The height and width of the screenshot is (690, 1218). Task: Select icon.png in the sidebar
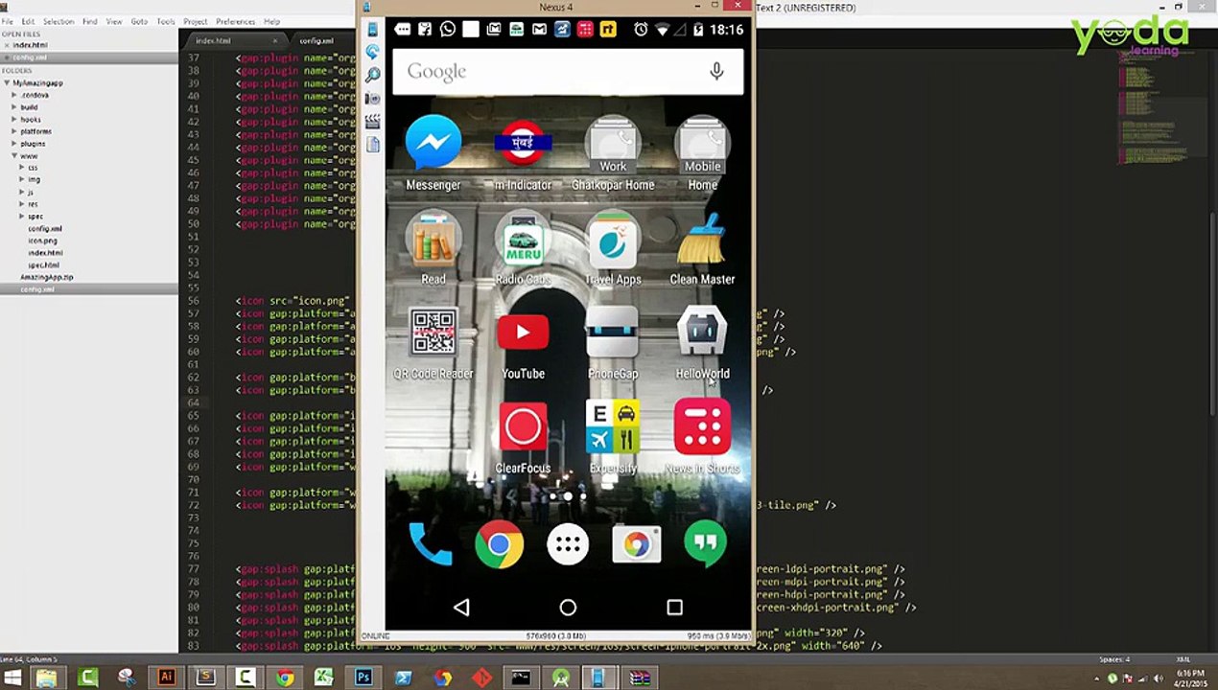point(42,241)
